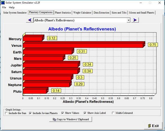Click the Exit door icon

coord(149,126)
